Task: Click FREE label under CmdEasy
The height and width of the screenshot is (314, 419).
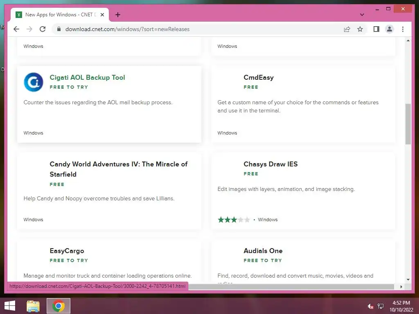Action: tap(251, 87)
